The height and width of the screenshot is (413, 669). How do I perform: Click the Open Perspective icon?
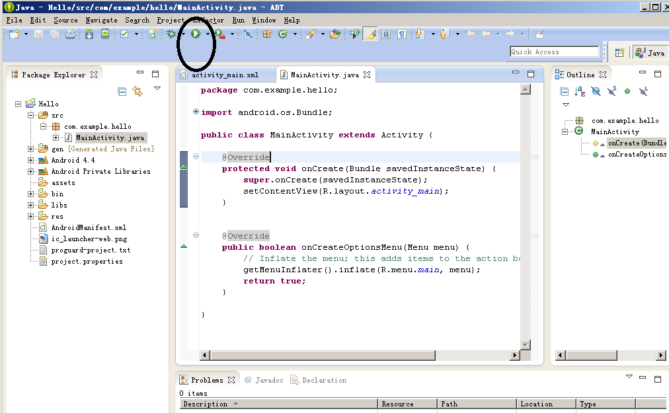click(x=619, y=52)
